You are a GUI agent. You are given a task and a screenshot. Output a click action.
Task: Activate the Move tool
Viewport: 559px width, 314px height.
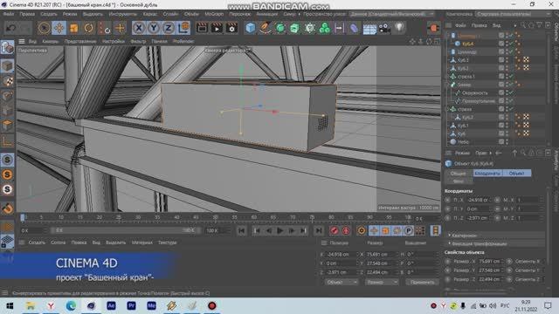(x=59, y=28)
